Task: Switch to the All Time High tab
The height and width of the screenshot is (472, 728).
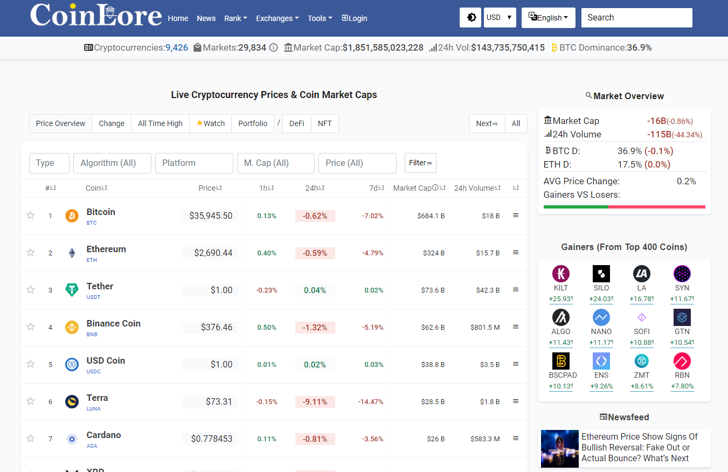Action: 160,123
